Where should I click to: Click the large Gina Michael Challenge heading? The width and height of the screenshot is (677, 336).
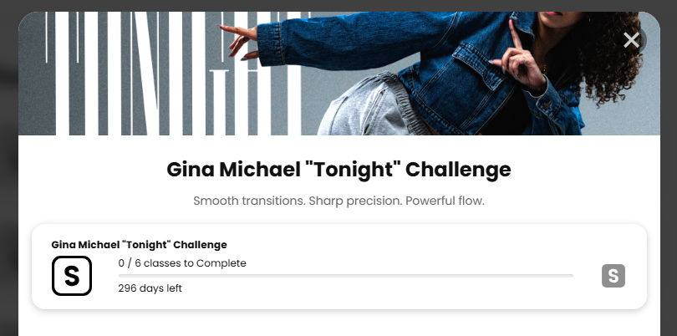(x=338, y=170)
